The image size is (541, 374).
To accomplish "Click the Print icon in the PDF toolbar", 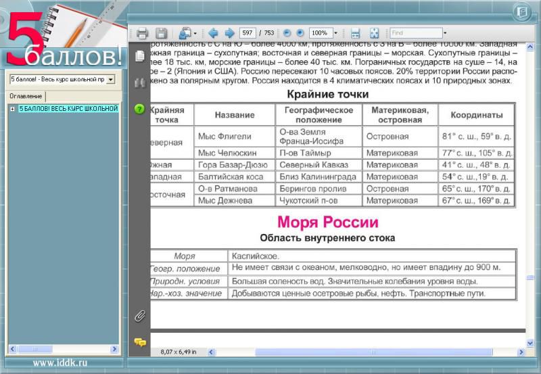I will [142, 33].
